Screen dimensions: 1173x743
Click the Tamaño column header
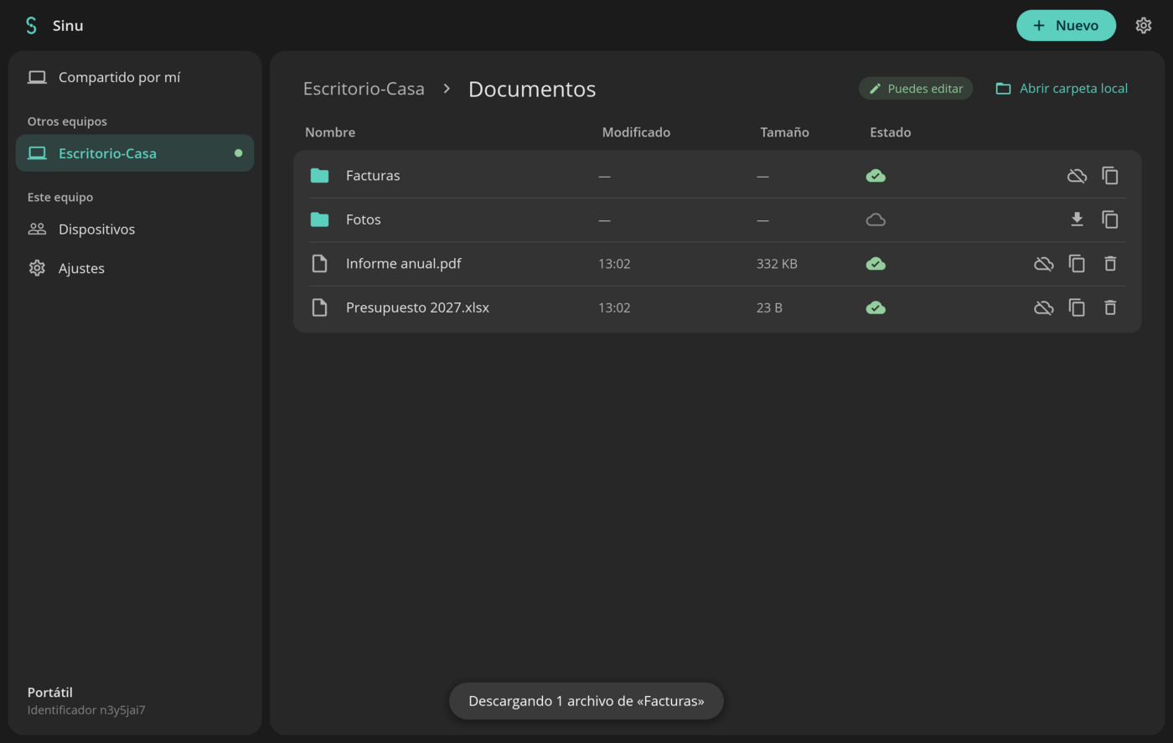coord(784,132)
